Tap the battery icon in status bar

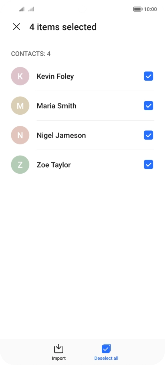138,9
